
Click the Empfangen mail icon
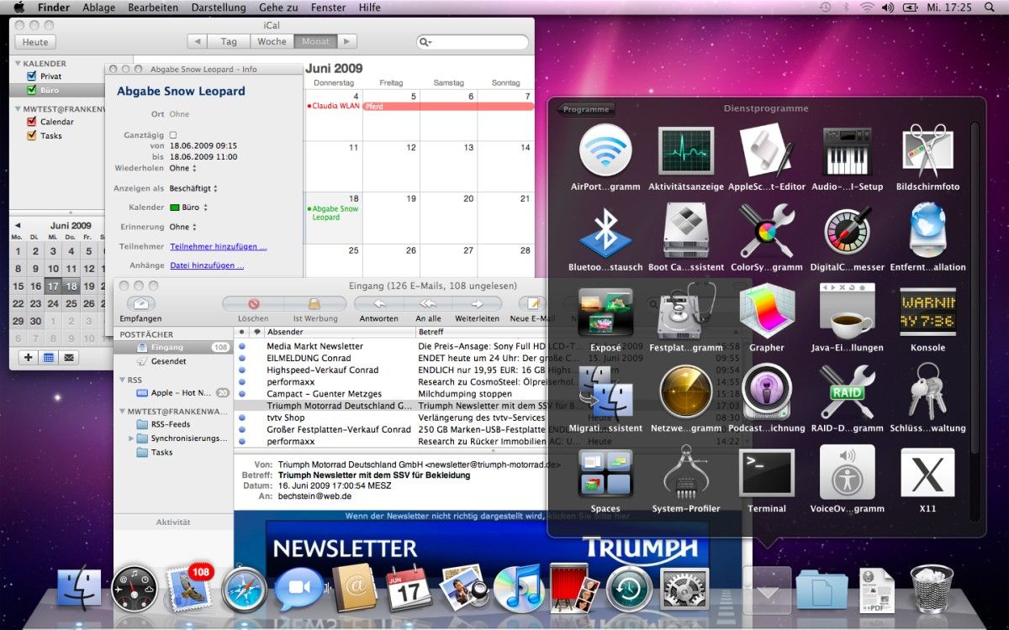[140, 304]
